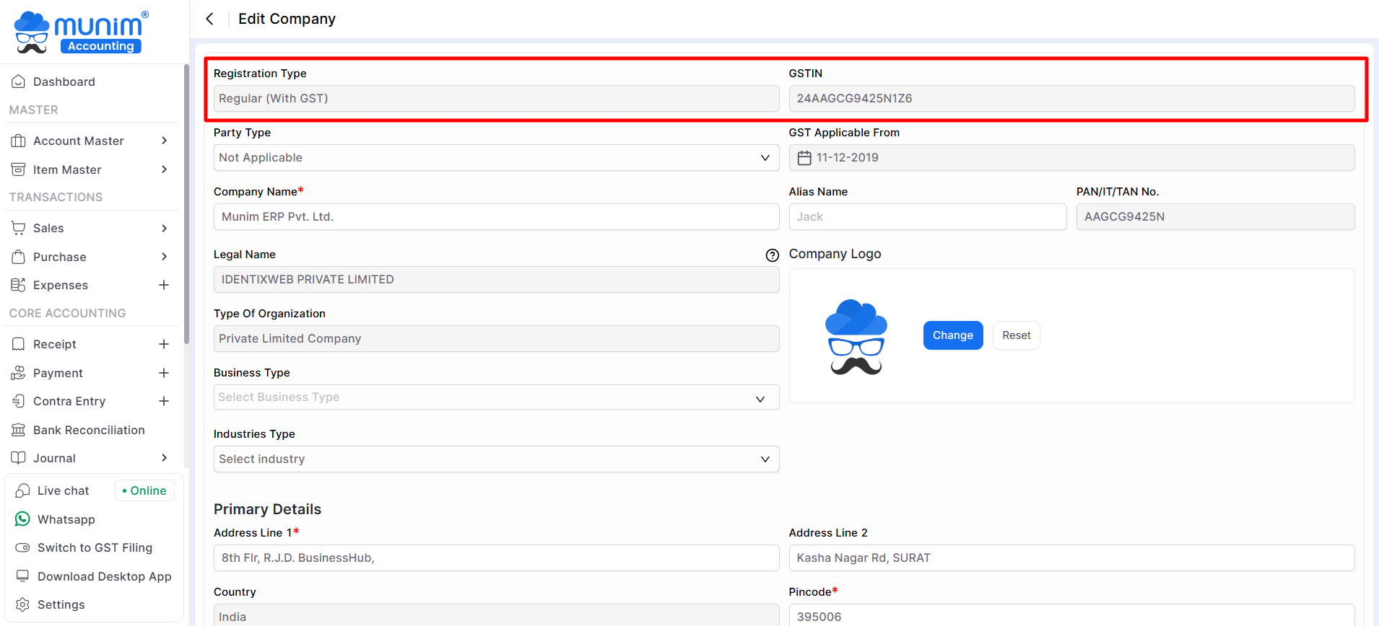Add new Receipt with plus icon
Screen dimensions: 1379x626
click(x=164, y=344)
